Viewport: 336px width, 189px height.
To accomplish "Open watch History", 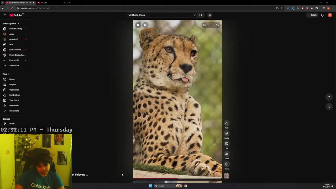I will click(12, 79).
